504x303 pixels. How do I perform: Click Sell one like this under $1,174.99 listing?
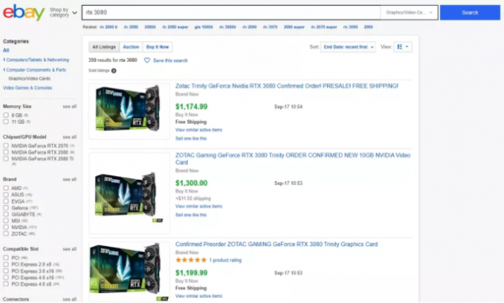[191, 138]
